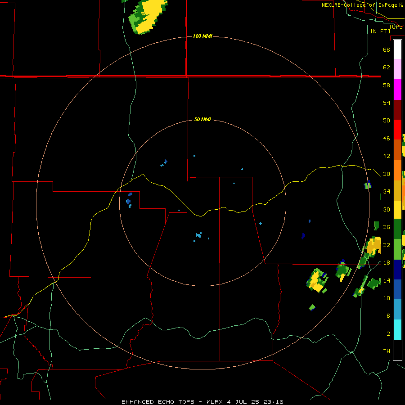This screenshot has height=405, width=405.
Task: Click the '62' legend value
Action: click(x=387, y=67)
